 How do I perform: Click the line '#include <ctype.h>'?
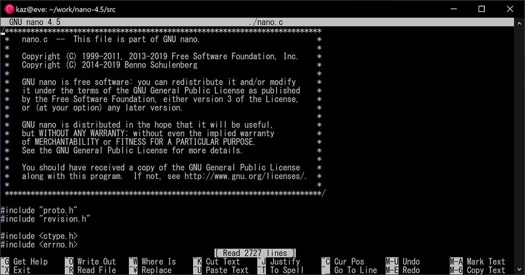[x=39, y=236]
